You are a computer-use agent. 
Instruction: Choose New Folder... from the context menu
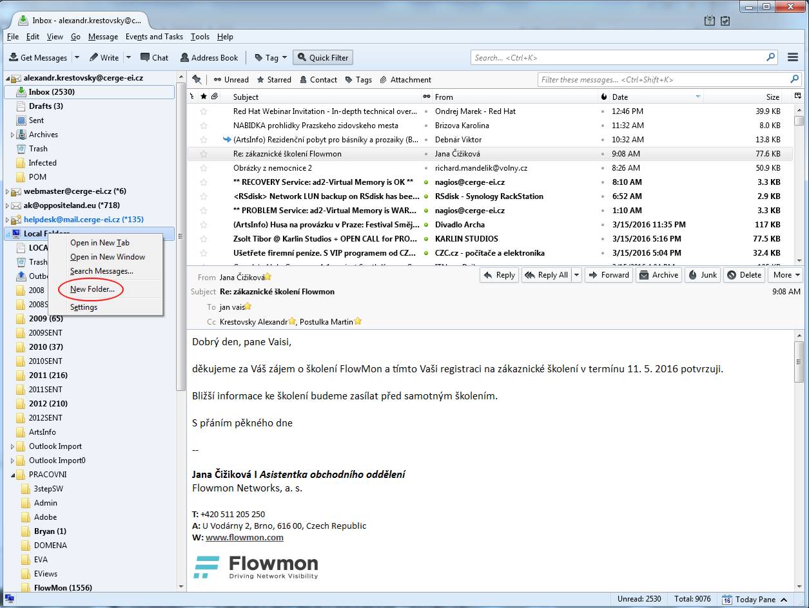[x=92, y=289]
